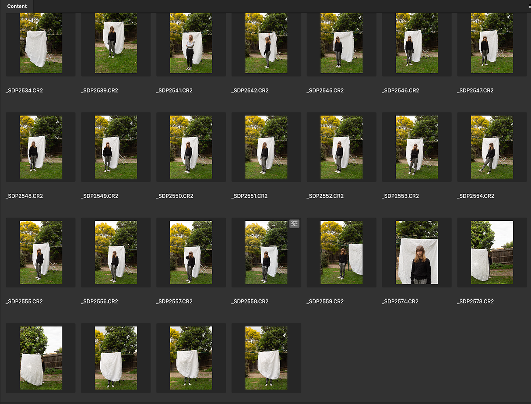Select thumbnail _SDP2559.CR2
This screenshot has height=404, width=531.
(341, 252)
